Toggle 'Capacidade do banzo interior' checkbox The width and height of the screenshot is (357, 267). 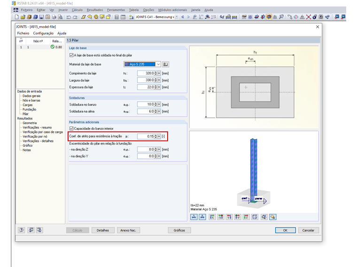71,128
